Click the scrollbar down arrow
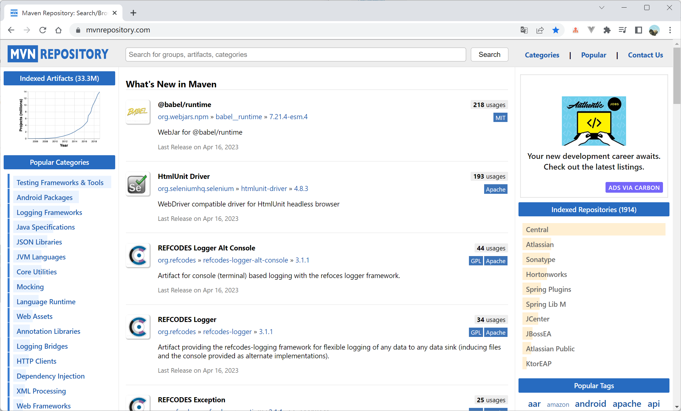This screenshot has width=681, height=411. tap(677, 407)
